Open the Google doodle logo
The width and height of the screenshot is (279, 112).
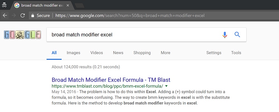pyautogui.click(x=22, y=35)
